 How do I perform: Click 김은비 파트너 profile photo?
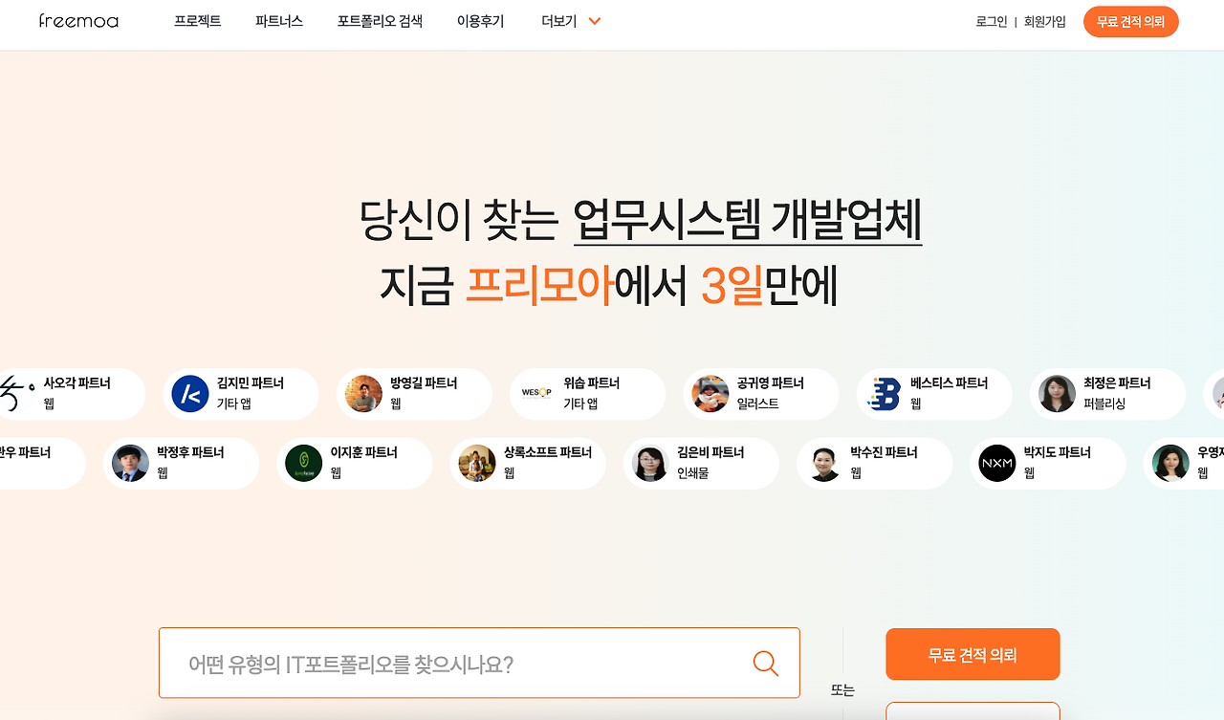point(650,463)
